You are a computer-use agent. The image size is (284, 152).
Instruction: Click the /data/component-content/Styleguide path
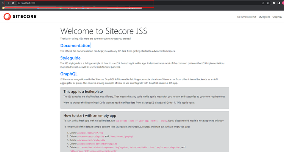point(97,144)
